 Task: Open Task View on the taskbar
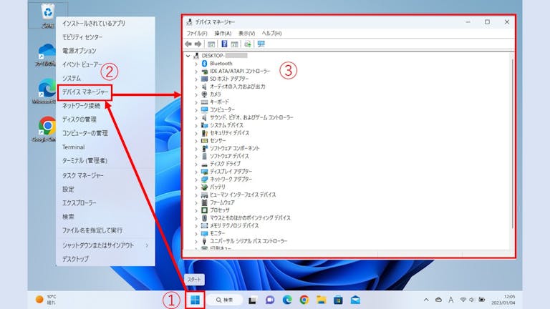click(252, 300)
